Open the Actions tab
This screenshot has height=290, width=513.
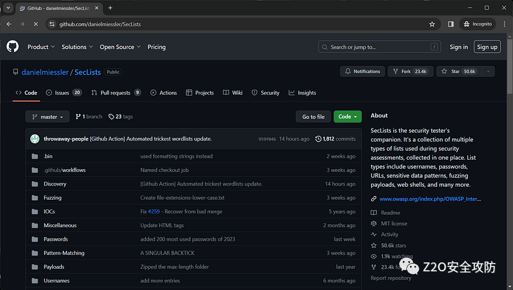pos(164,93)
